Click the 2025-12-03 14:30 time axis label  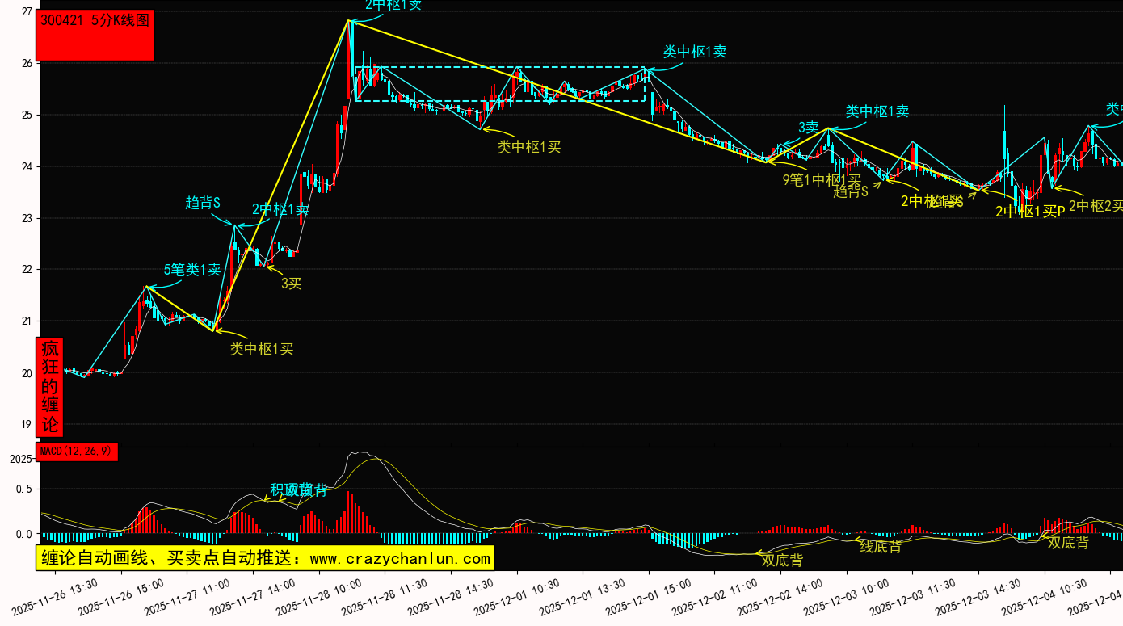pos(969,595)
